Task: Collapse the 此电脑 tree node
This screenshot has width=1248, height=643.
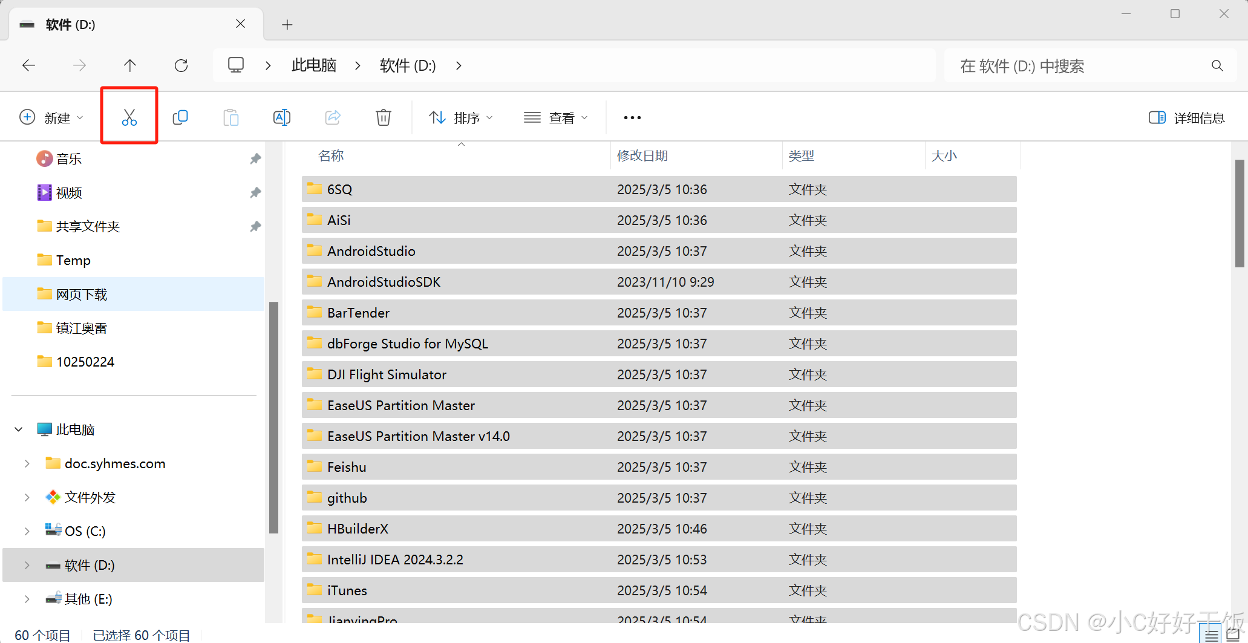Action: [19, 429]
